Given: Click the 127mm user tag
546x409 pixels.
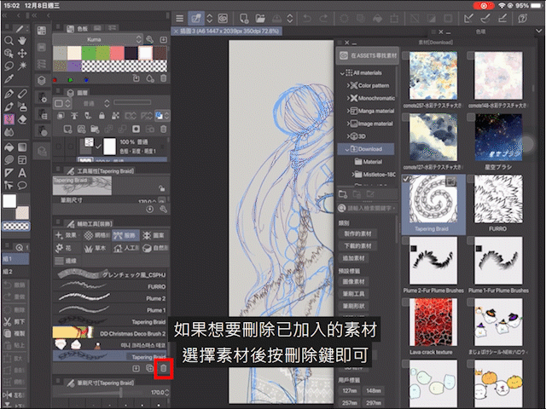Looking at the screenshot, I should 349,391.
